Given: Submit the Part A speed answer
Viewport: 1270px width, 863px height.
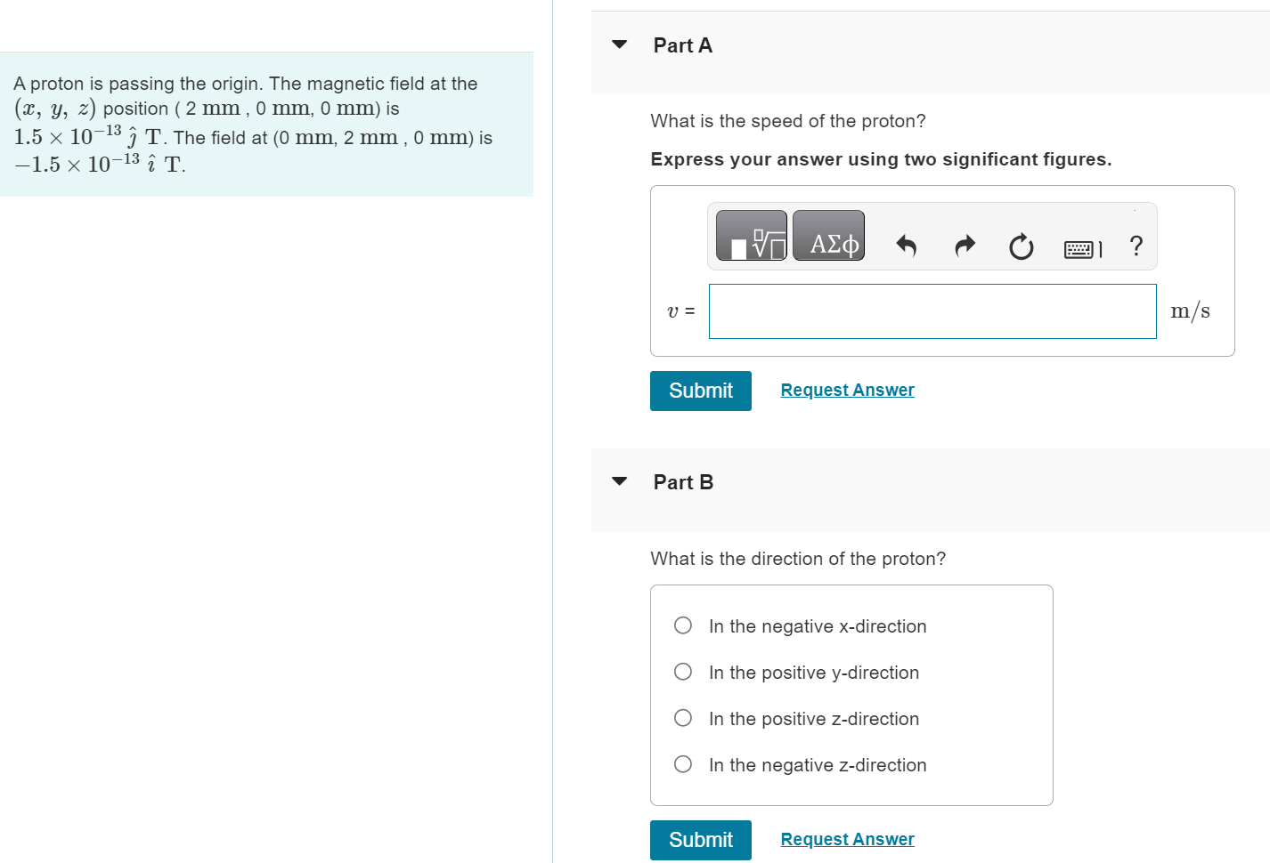Looking at the screenshot, I should point(700,391).
